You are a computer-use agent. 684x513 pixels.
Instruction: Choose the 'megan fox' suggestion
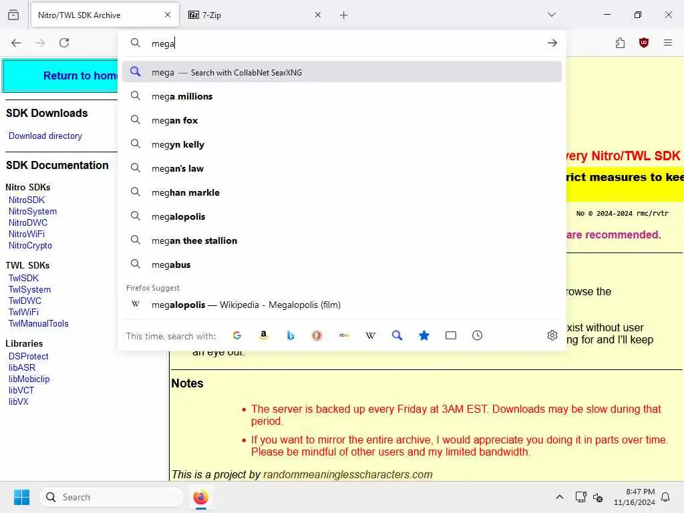tap(342, 120)
